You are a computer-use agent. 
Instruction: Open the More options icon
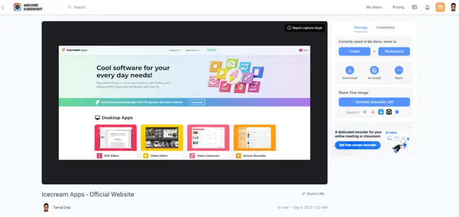click(x=399, y=70)
